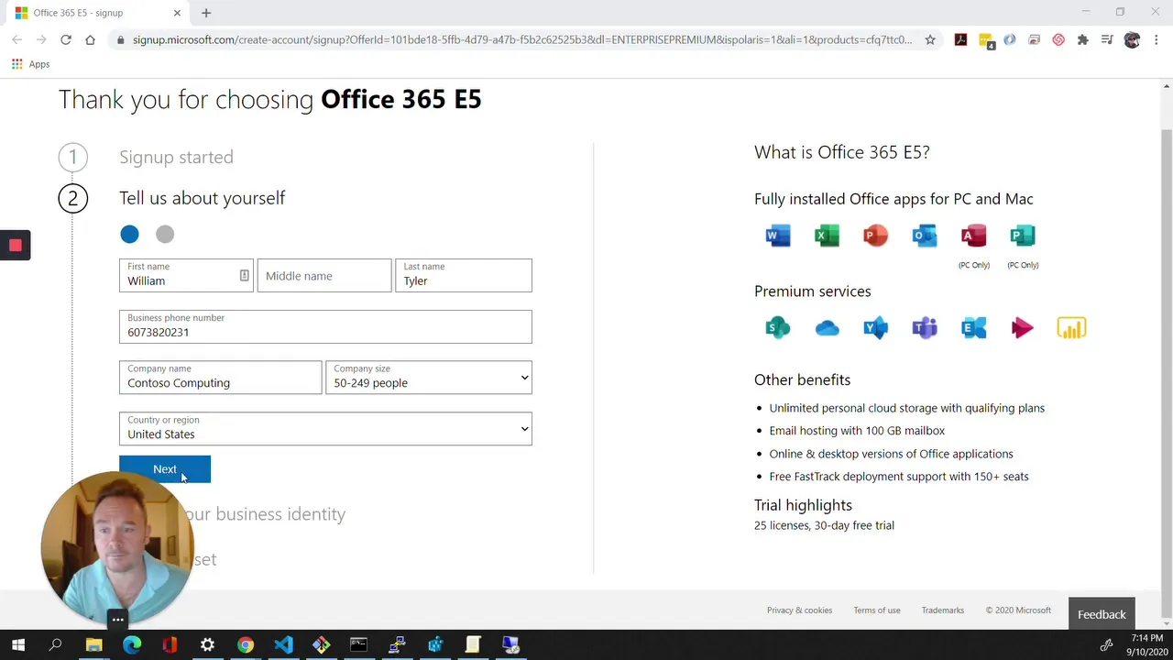Switch to the Office 365 E5 signup tab
Screen dimensions: 1173x660
tap(98, 13)
